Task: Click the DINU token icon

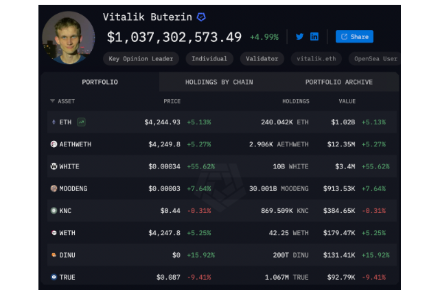Action: pyautogui.click(x=54, y=255)
